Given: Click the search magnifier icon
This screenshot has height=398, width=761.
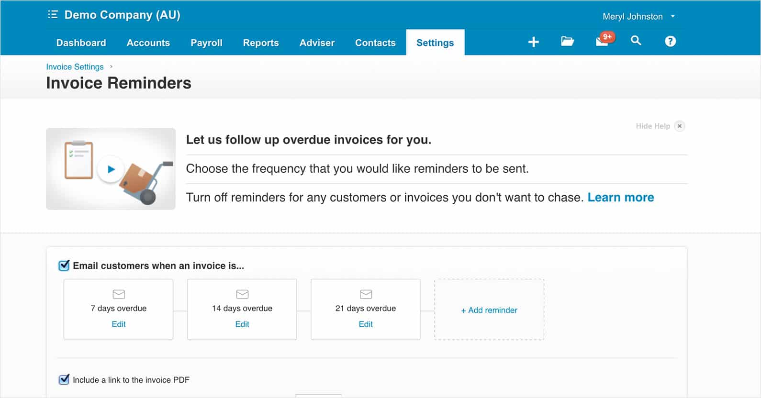Looking at the screenshot, I should [636, 41].
